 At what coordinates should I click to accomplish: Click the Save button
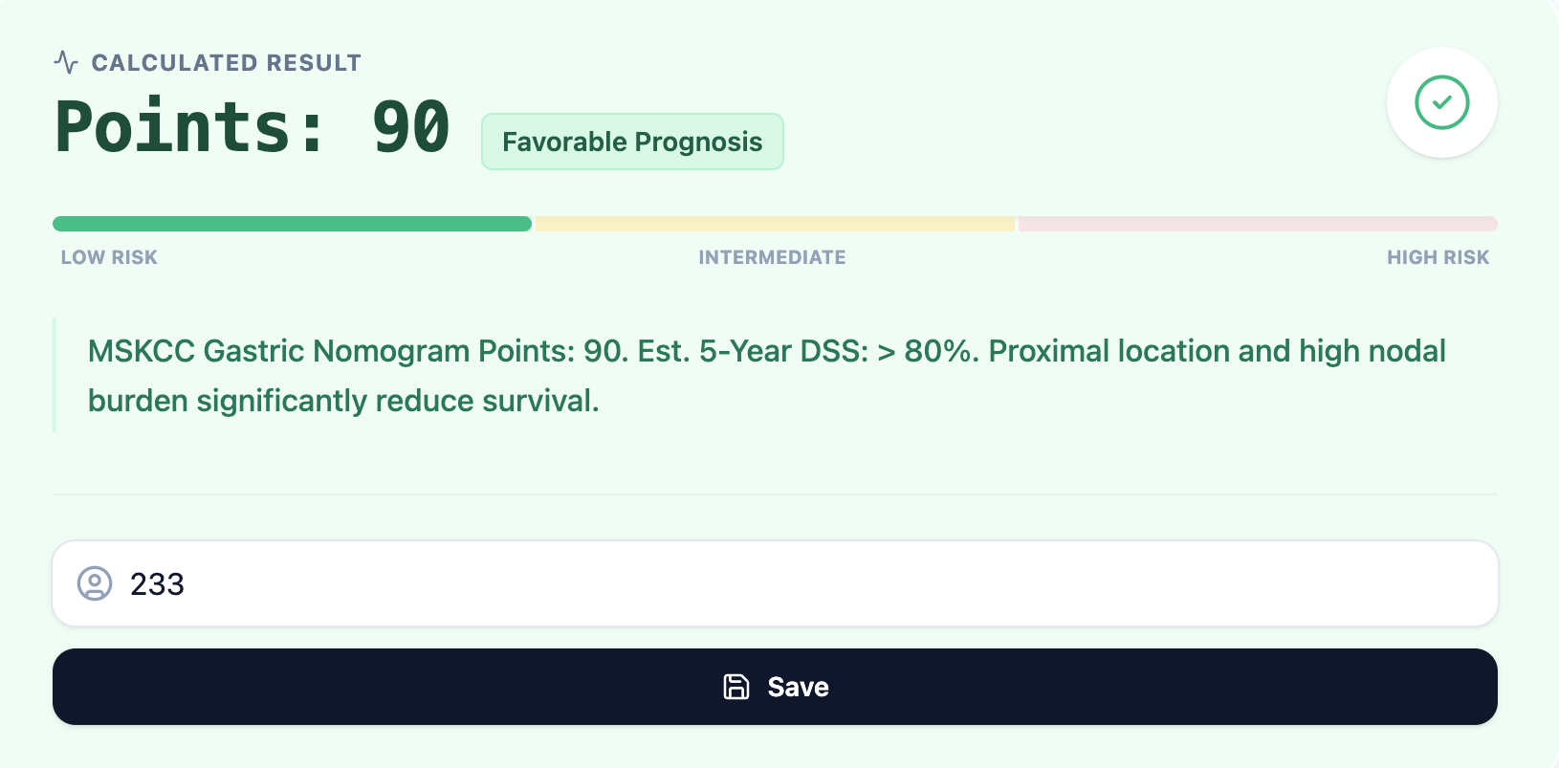pos(775,686)
